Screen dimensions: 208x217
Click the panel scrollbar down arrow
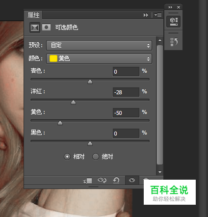(160, 172)
